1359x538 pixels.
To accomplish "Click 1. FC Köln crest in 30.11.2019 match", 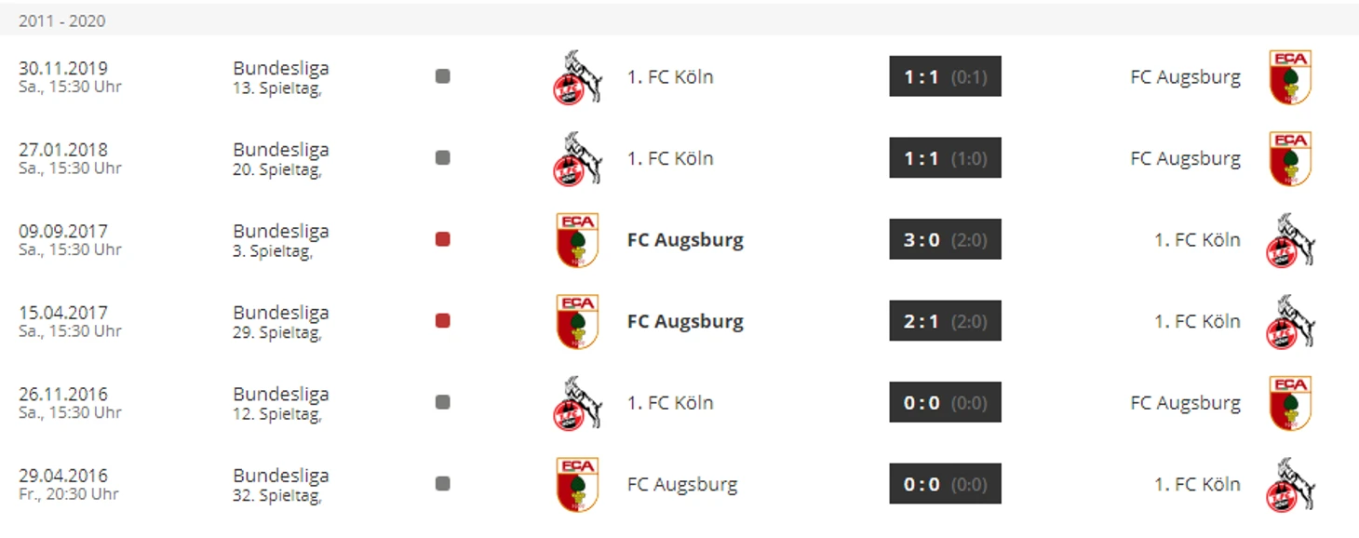I will (x=577, y=77).
